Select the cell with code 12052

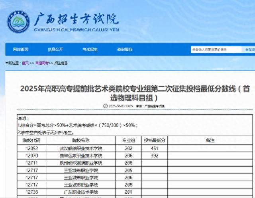31,148
